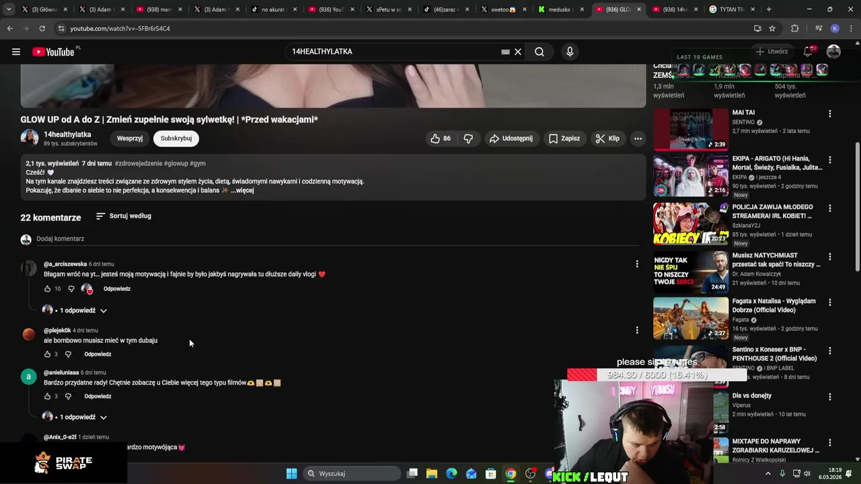Open File Explorer from taskbar

click(432, 473)
